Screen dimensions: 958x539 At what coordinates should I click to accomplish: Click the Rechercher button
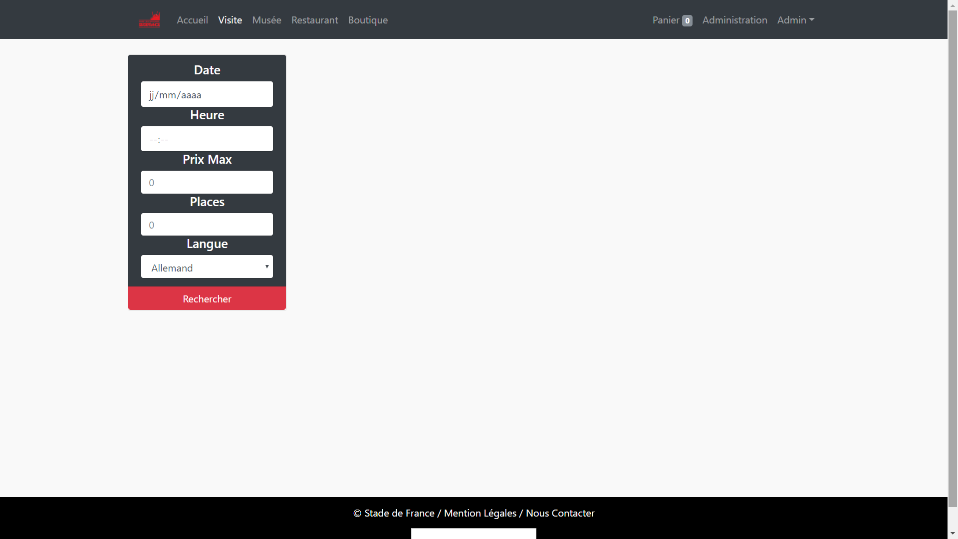207,298
